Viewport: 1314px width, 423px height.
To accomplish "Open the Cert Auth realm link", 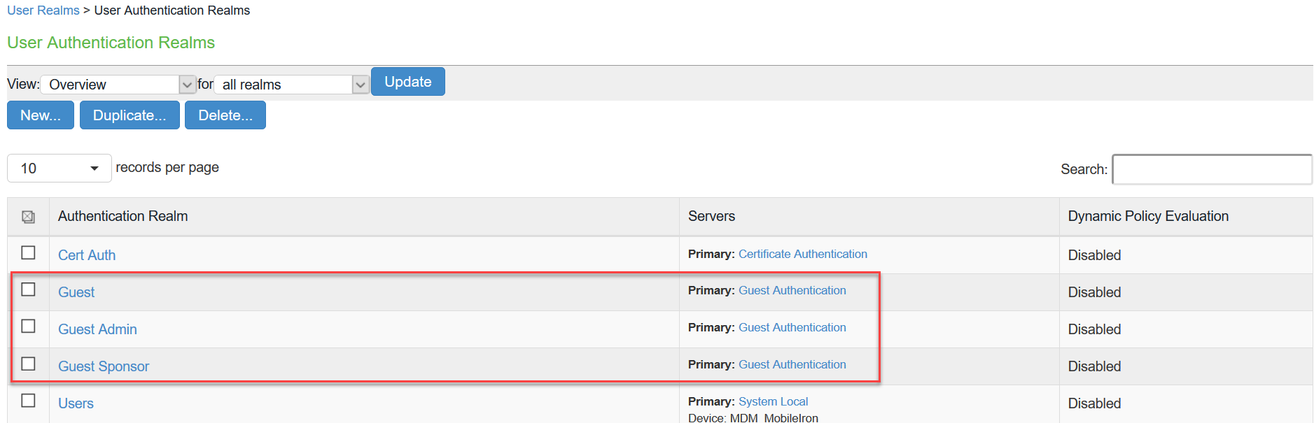I will (x=87, y=255).
